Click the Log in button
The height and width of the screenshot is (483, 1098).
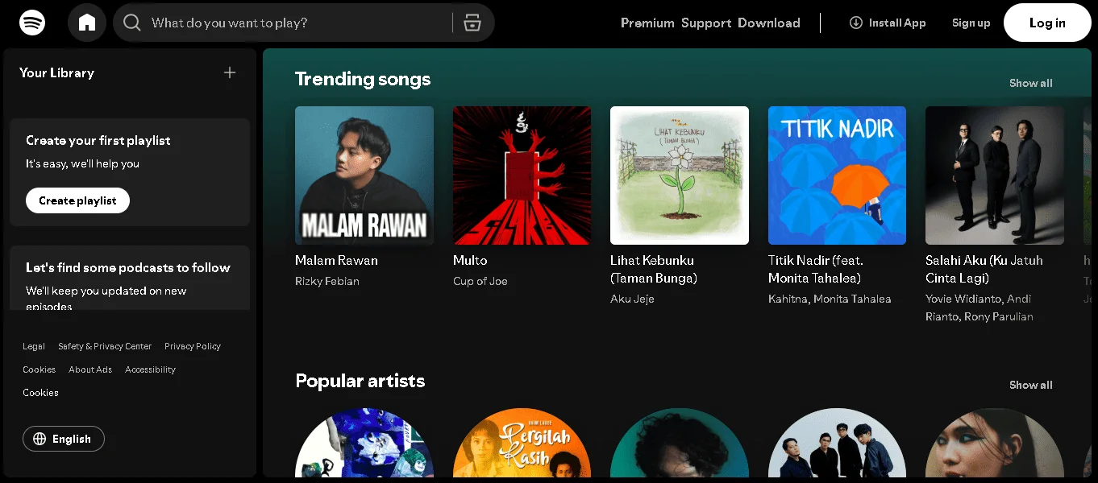[1046, 23]
